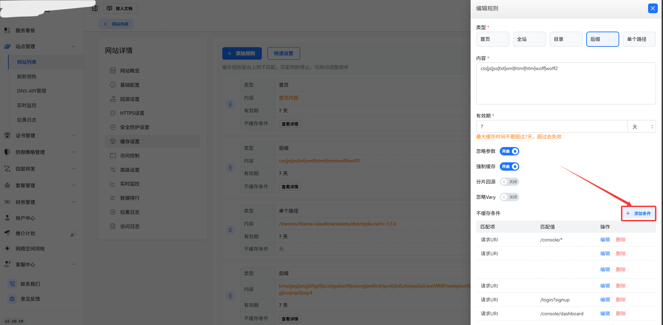Viewport: 663px width, 325px height.
Task: Click the HTTPS settings shield icon
Action: pos(113,113)
